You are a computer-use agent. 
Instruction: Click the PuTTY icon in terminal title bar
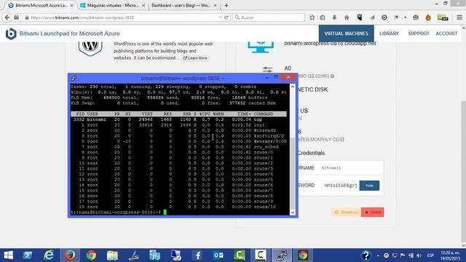pyautogui.click(x=74, y=78)
